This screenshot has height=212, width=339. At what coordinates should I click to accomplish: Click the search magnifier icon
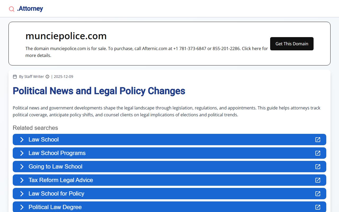[12, 9]
